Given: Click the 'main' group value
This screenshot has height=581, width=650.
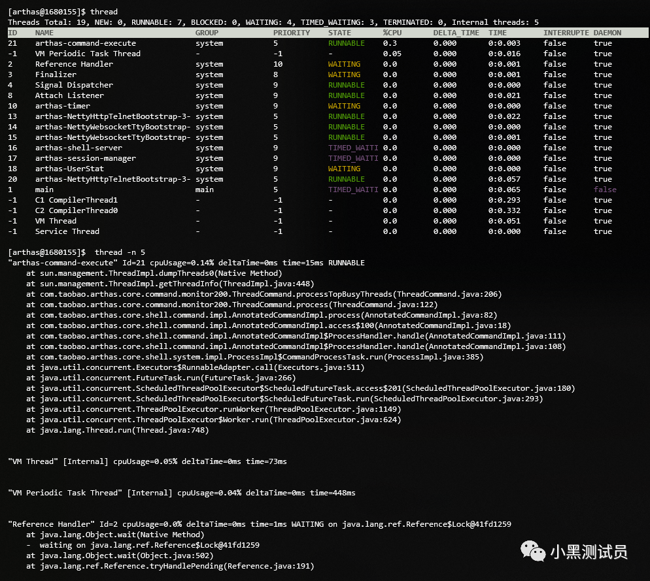Looking at the screenshot, I should (205, 190).
